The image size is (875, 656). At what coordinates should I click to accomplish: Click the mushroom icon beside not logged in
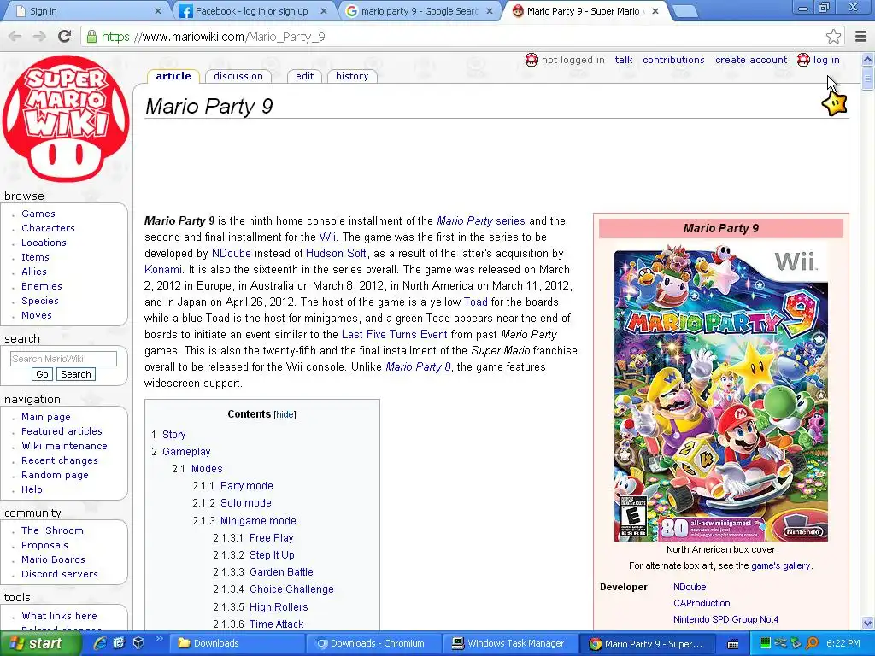[x=531, y=60]
